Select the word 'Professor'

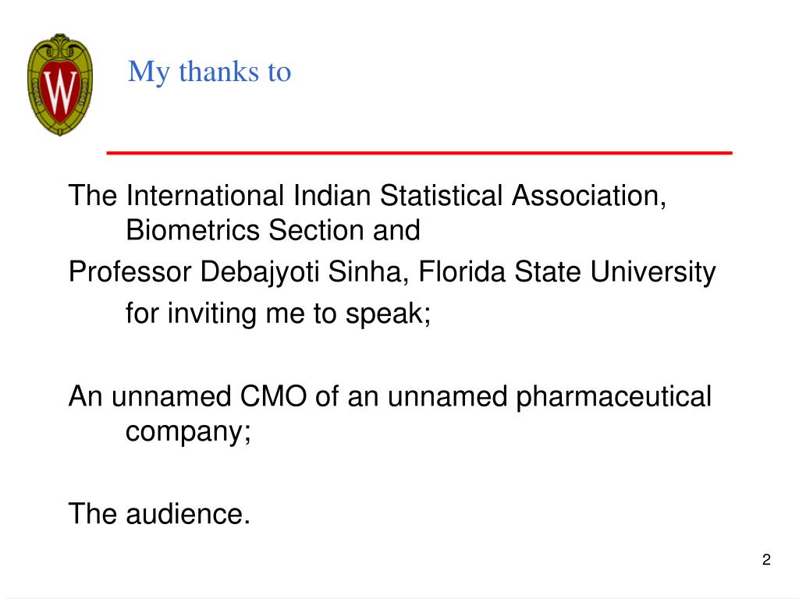click(130, 271)
